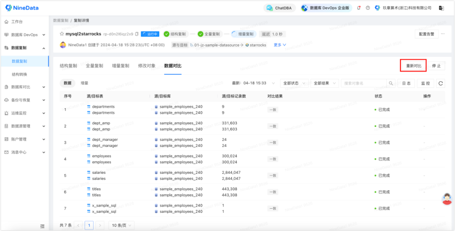Expand the 账户管理 sidebar menu
455x231 pixels.
point(24,139)
